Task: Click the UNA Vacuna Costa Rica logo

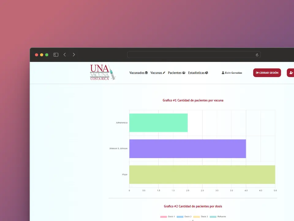Action: (x=103, y=72)
